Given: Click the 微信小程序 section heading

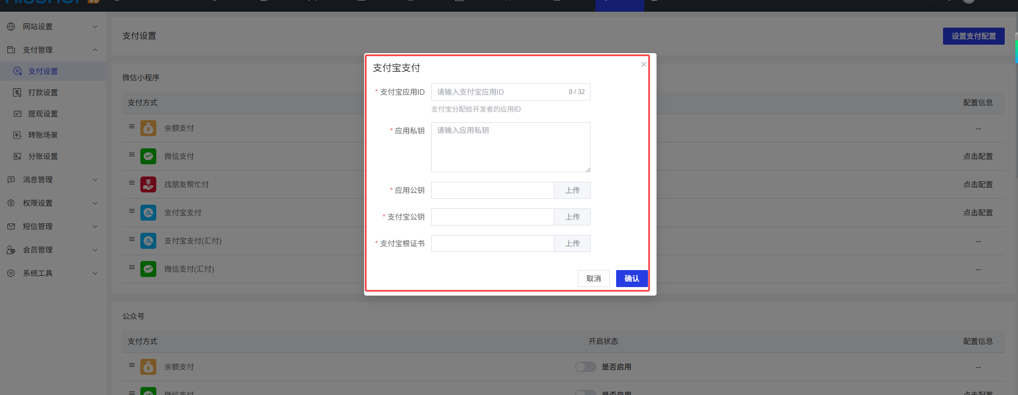Looking at the screenshot, I should (x=141, y=78).
